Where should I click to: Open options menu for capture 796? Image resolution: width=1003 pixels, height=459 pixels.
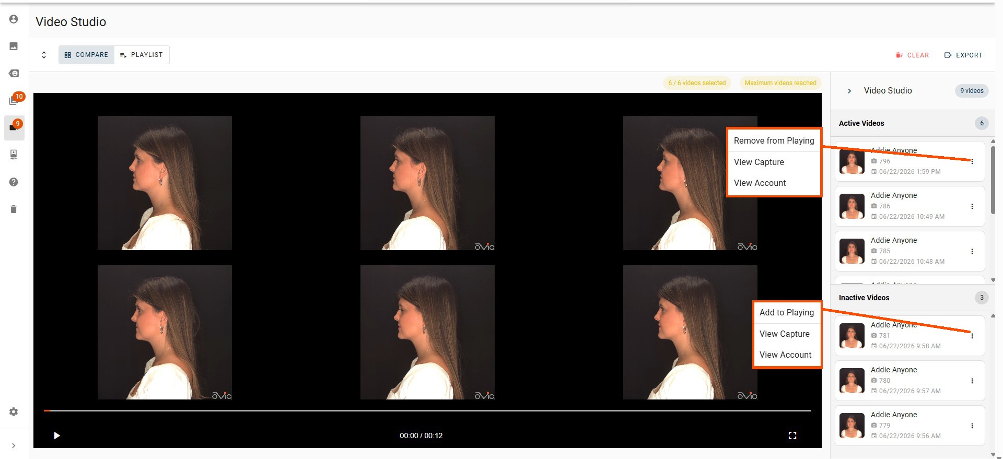[972, 161]
